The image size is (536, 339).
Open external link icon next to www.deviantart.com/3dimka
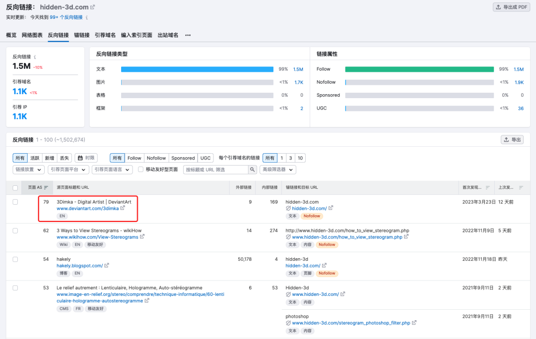click(123, 208)
